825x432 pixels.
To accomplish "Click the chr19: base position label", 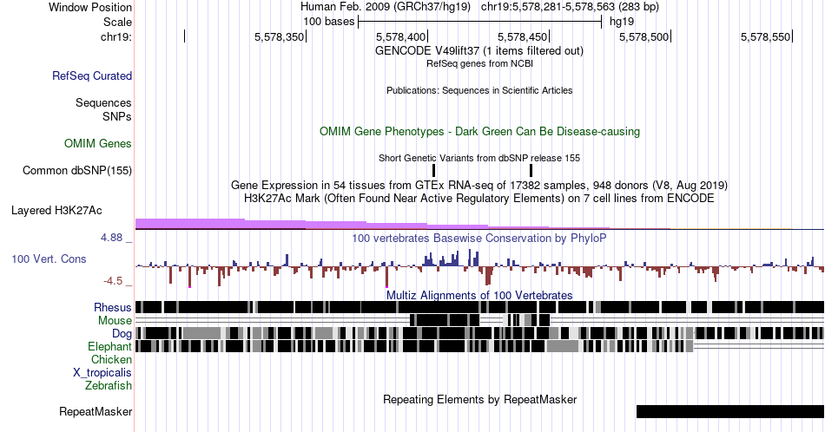I will pyautogui.click(x=115, y=36).
